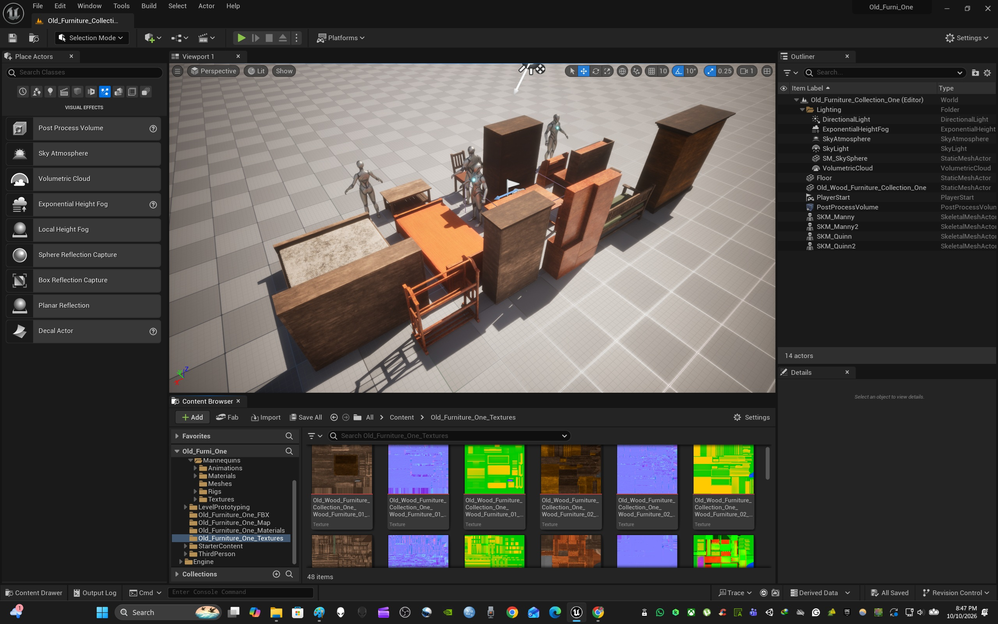
Task: Click the surface snapping icon in viewport
Action: [636, 71]
